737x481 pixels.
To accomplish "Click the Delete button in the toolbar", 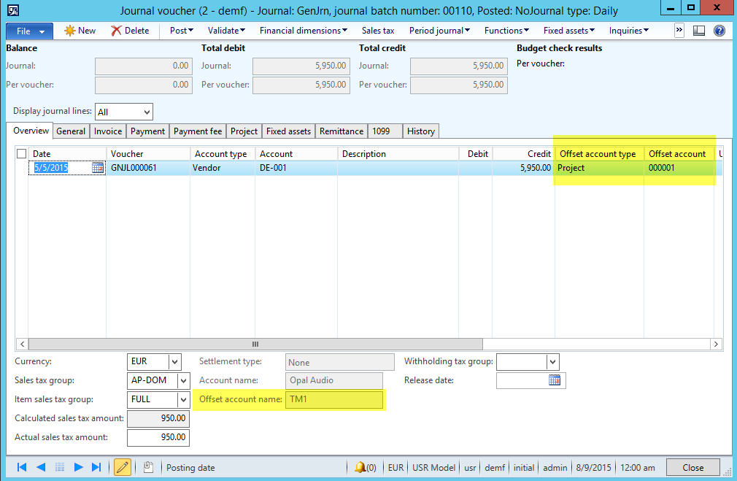I will [x=130, y=31].
